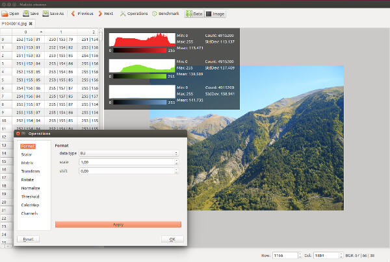Select ColorMap in the operations list
This screenshot has width=390, height=262.
point(31,204)
